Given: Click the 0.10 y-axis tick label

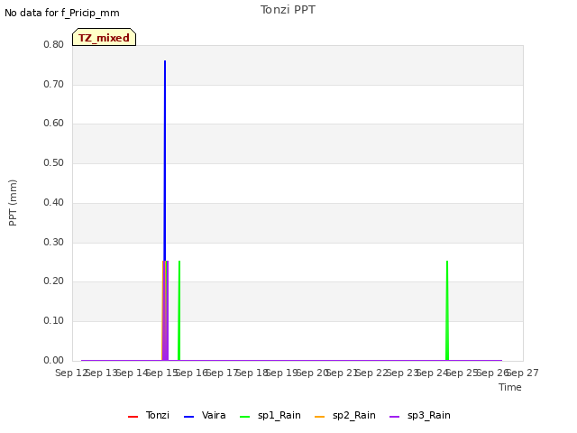Looking at the screenshot, I should point(54,321).
